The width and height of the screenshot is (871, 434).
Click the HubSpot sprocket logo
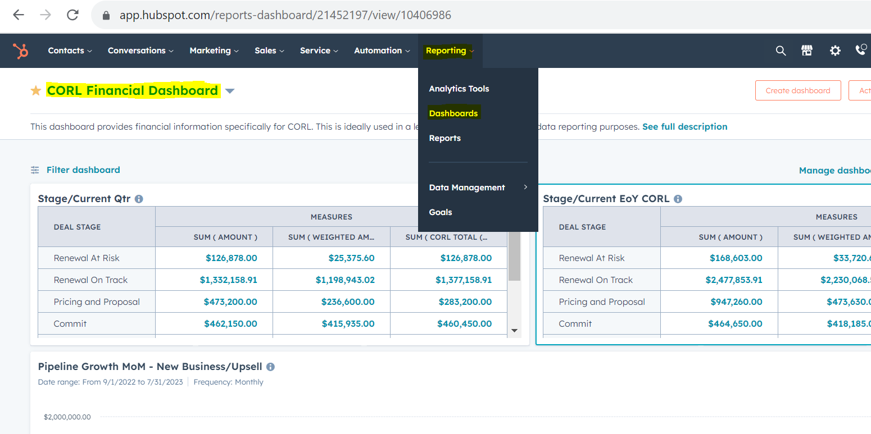tap(21, 51)
